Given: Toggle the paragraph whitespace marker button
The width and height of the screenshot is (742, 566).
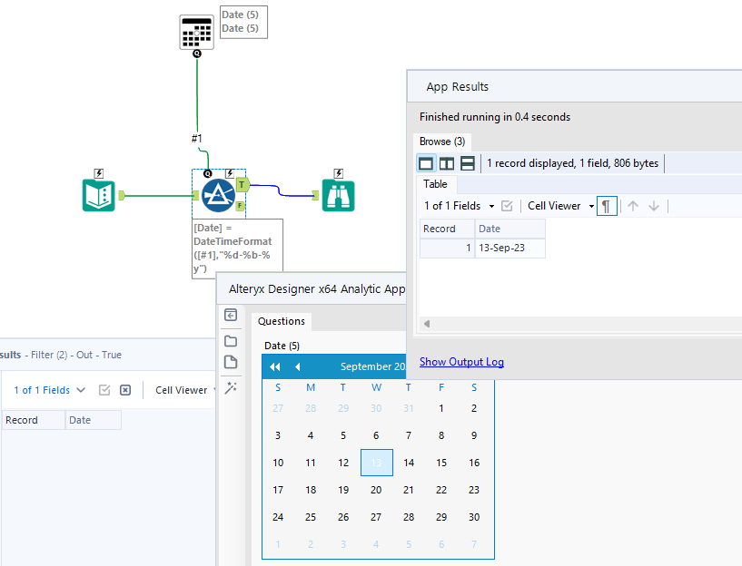Looking at the screenshot, I should pos(607,206).
